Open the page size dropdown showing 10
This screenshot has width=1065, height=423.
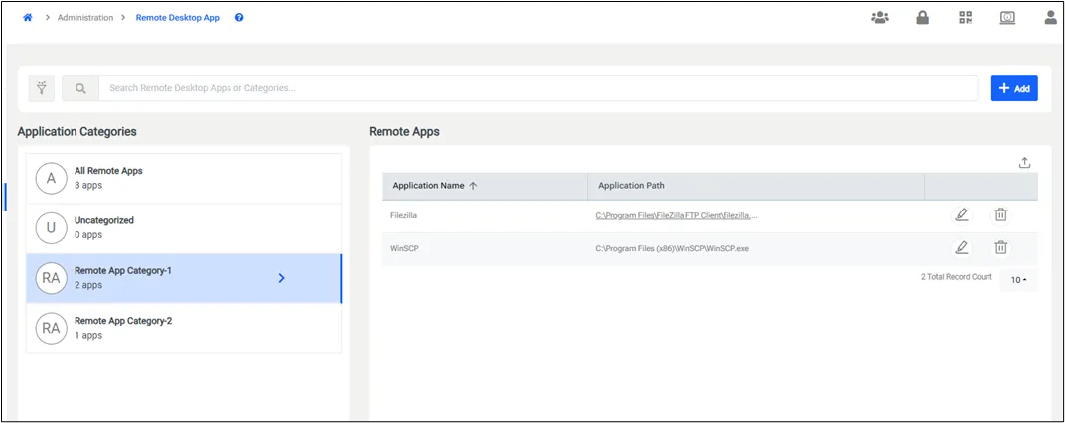[x=1019, y=280]
